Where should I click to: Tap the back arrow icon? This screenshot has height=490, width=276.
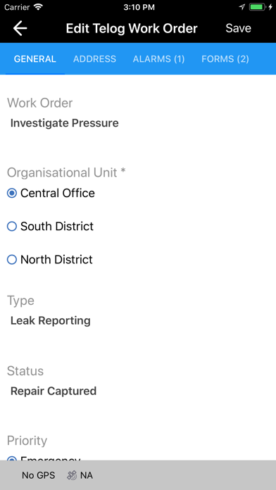20,28
